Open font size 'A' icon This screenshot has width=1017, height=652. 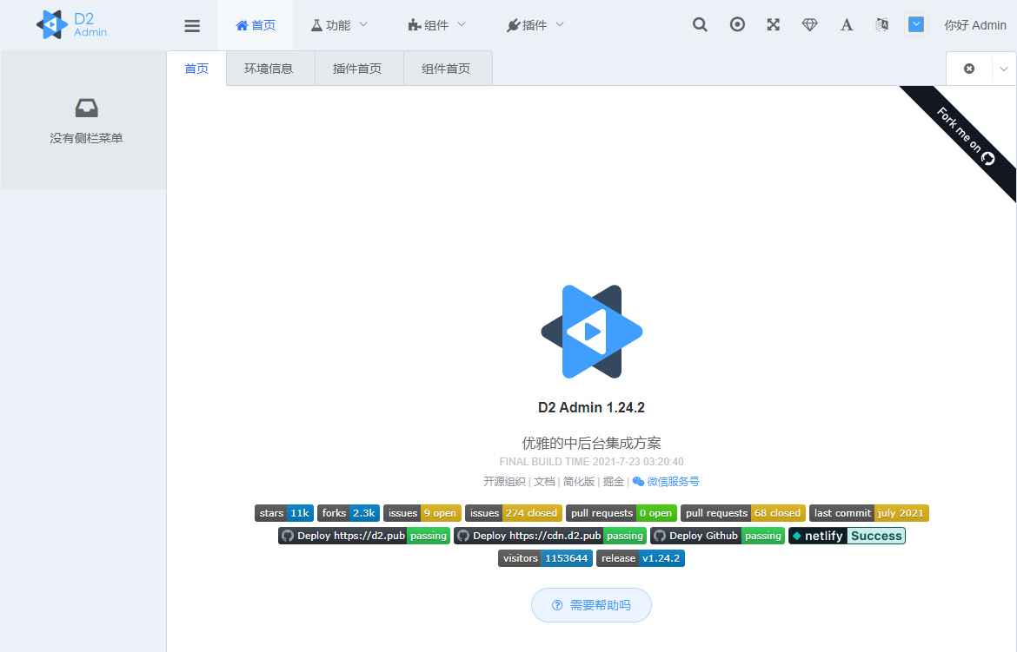[847, 24]
